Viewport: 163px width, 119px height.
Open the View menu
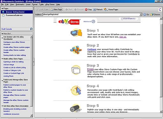coord(12,4)
